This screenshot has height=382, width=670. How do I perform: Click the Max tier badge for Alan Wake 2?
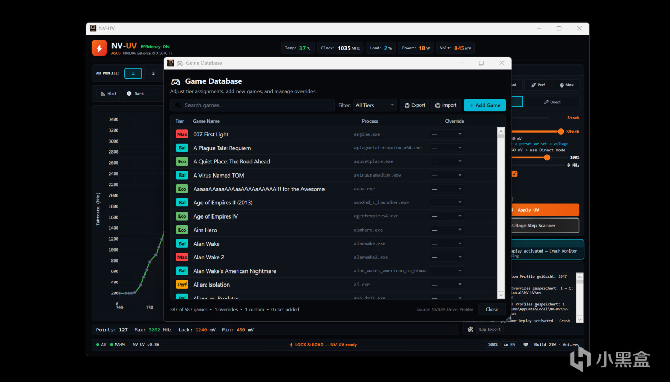(182, 257)
